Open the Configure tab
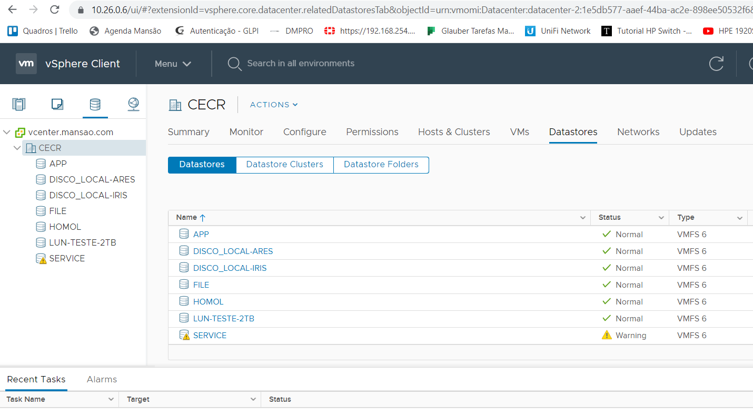753x416 pixels. point(305,132)
